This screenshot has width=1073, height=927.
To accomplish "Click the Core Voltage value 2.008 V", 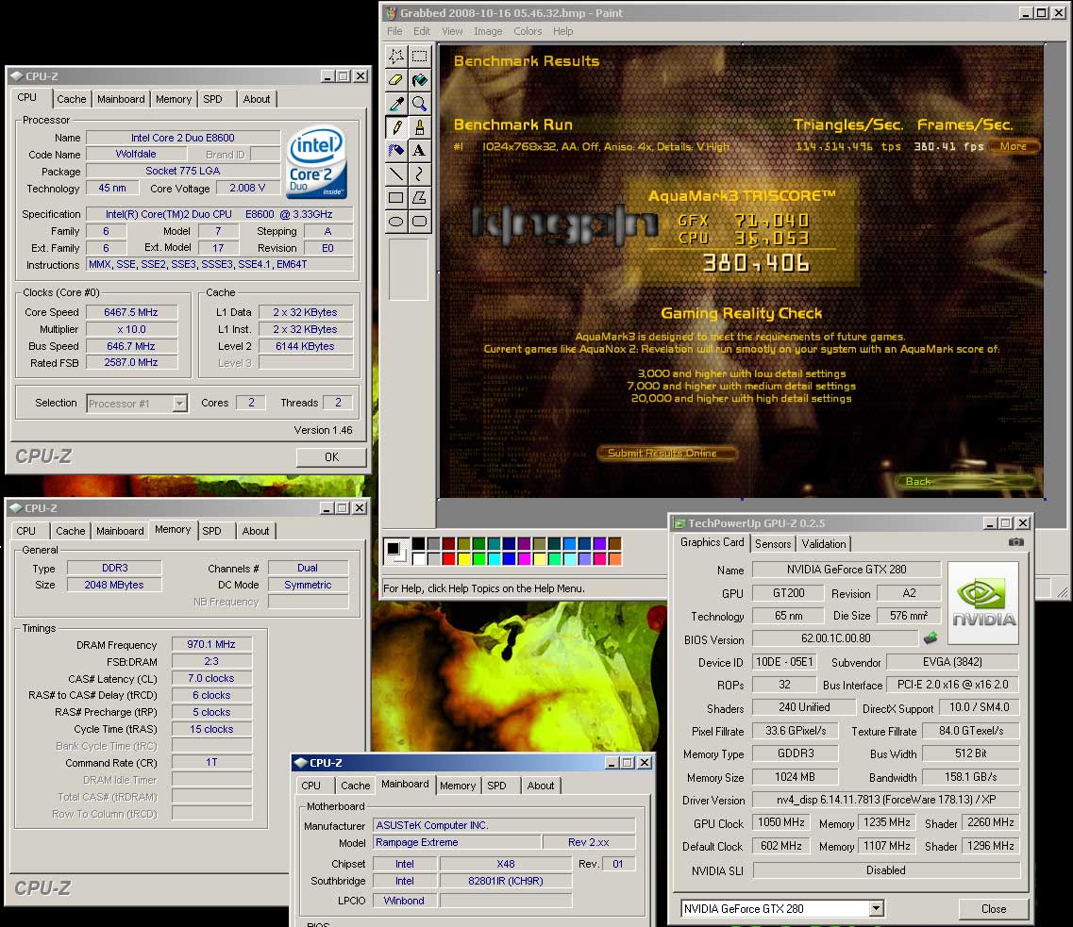I will 247,188.
